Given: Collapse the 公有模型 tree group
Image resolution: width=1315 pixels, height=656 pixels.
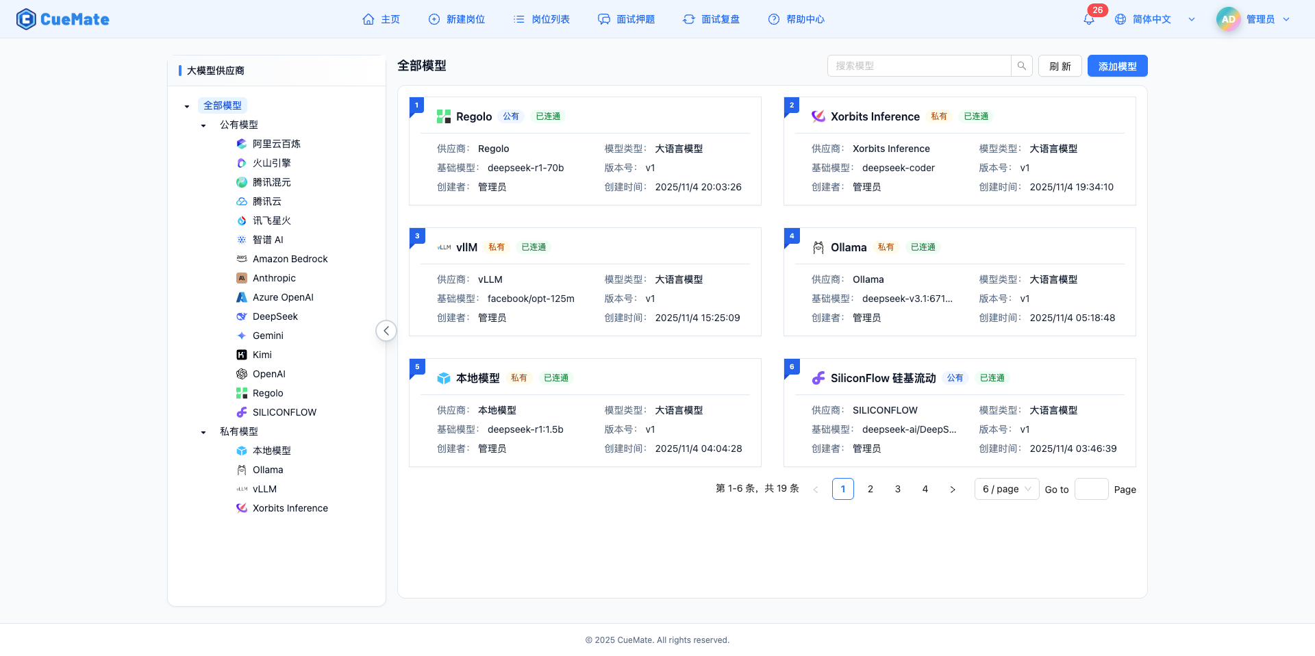Looking at the screenshot, I should [203, 125].
